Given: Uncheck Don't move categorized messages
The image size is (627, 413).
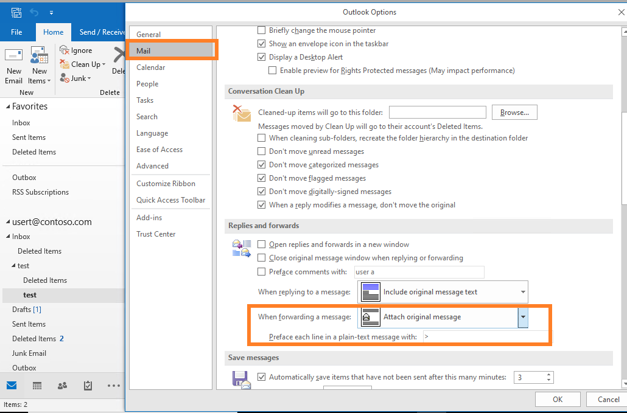Looking at the screenshot, I should coord(262,165).
